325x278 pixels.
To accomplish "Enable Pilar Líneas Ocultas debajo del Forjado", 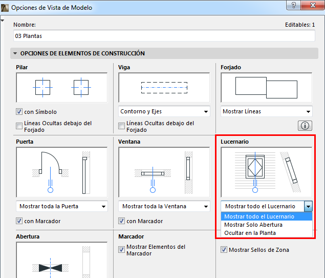I will coord(19,126).
